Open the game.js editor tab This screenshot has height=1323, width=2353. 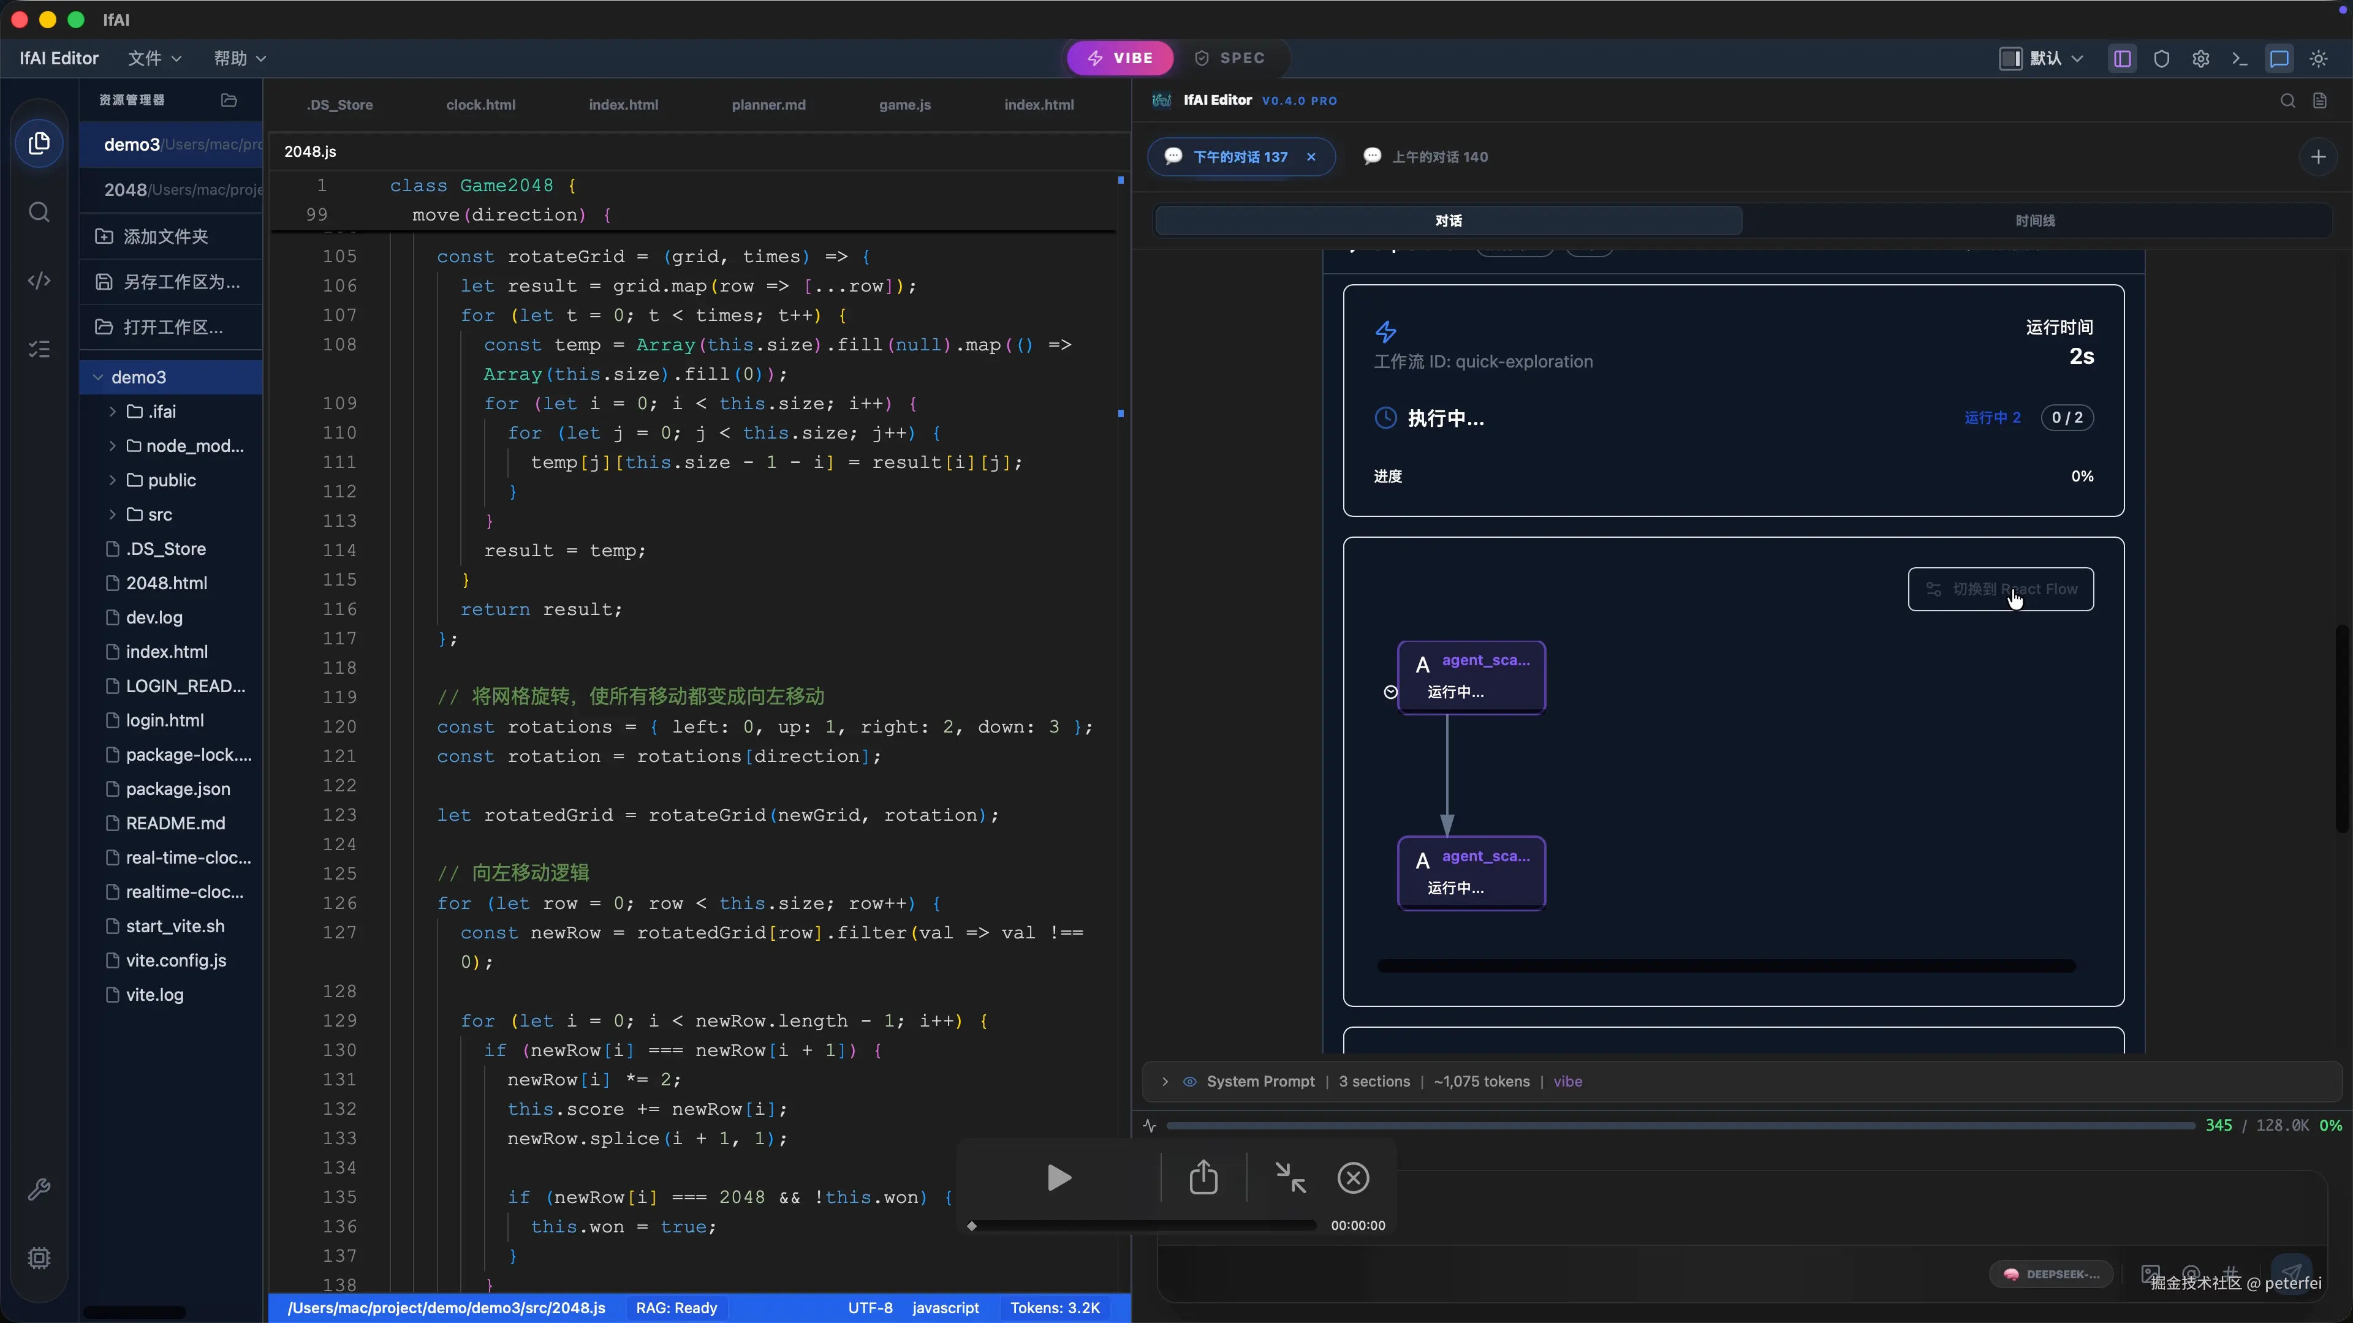[904, 105]
